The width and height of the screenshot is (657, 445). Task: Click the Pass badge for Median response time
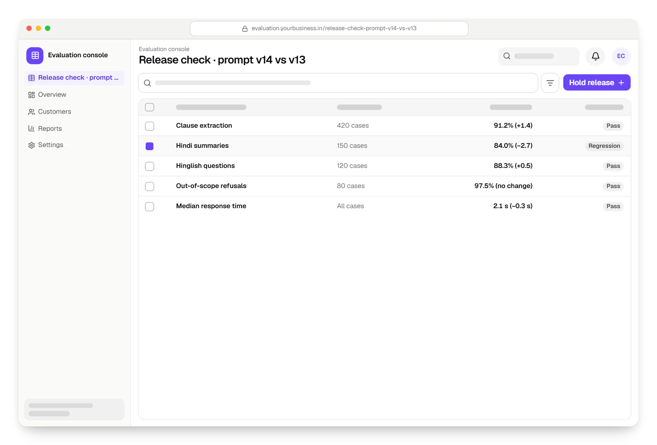pos(613,206)
